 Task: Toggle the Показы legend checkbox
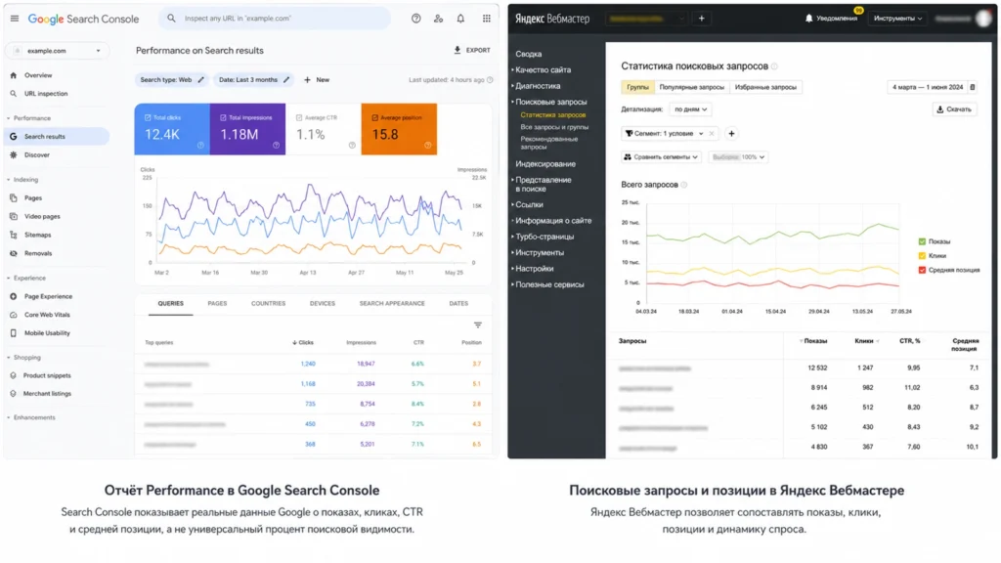coord(922,241)
